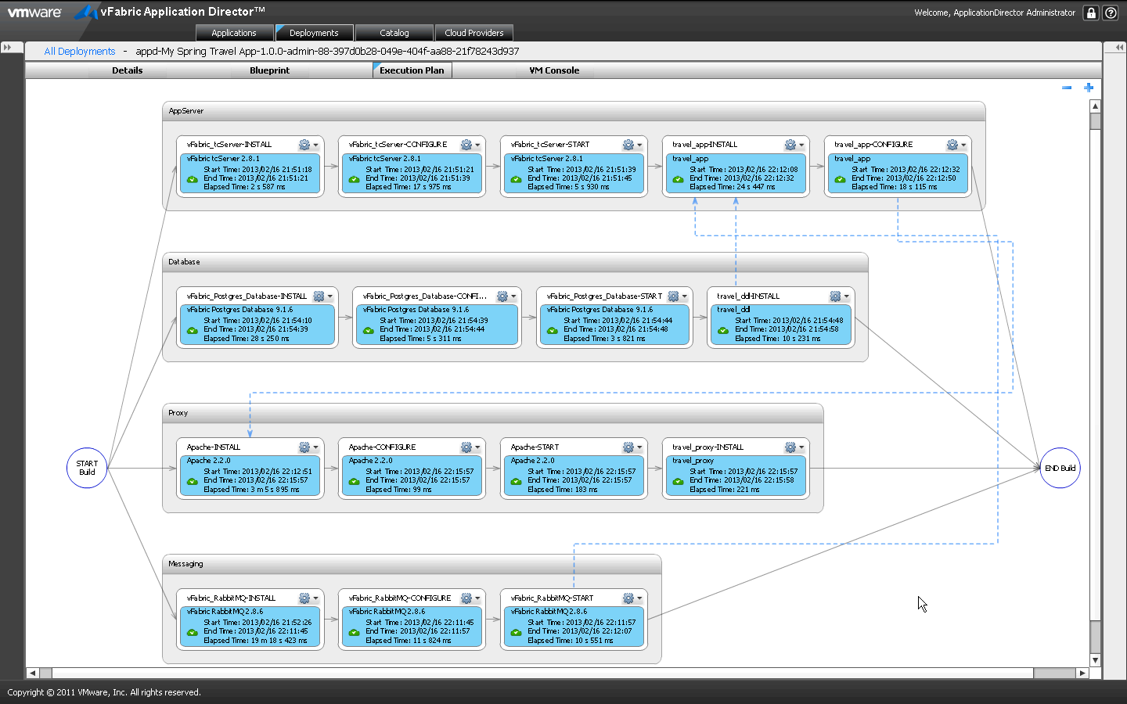Click the START Build node
Viewport: 1127px width, 704px height.
point(87,468)
